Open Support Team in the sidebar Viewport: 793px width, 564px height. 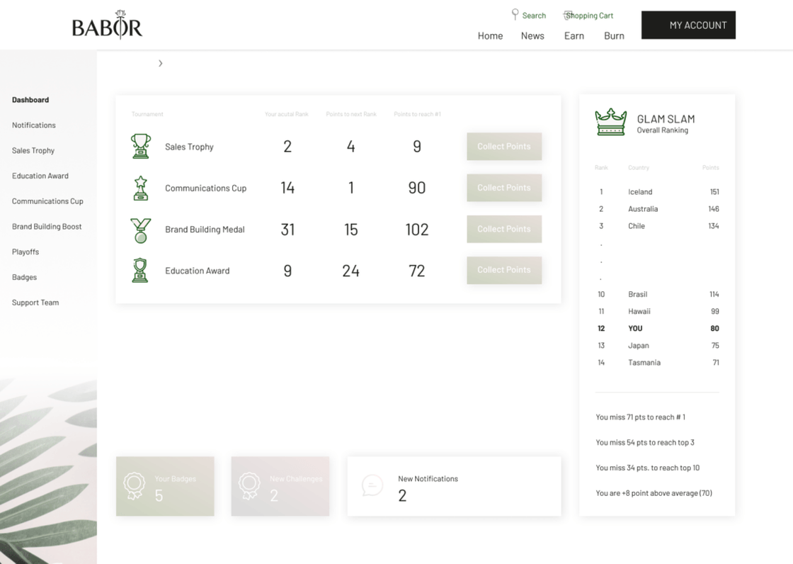coord(35,303)
